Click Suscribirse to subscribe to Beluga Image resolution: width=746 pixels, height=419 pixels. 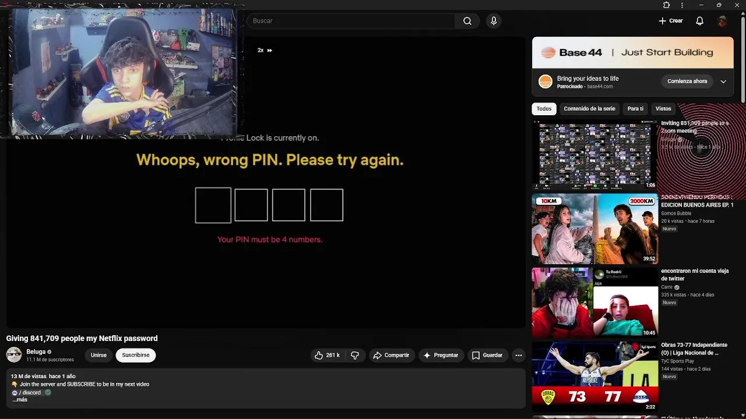pyautogui.click(x=136, y=355)
